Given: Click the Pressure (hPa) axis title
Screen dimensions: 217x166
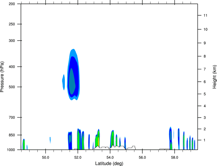Looking at the screenshot, I should (2, 77).
